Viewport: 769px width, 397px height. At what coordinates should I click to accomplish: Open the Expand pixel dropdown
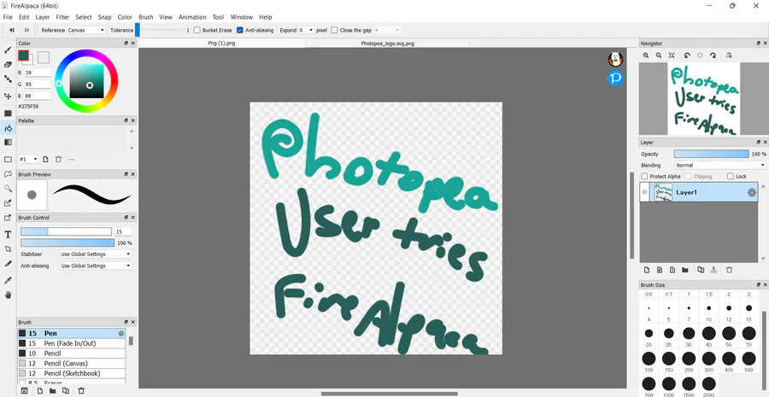coord(306,30)
